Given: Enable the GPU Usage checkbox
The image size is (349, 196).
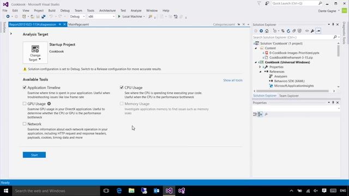Looking at the screenshot, I should 25,103.
